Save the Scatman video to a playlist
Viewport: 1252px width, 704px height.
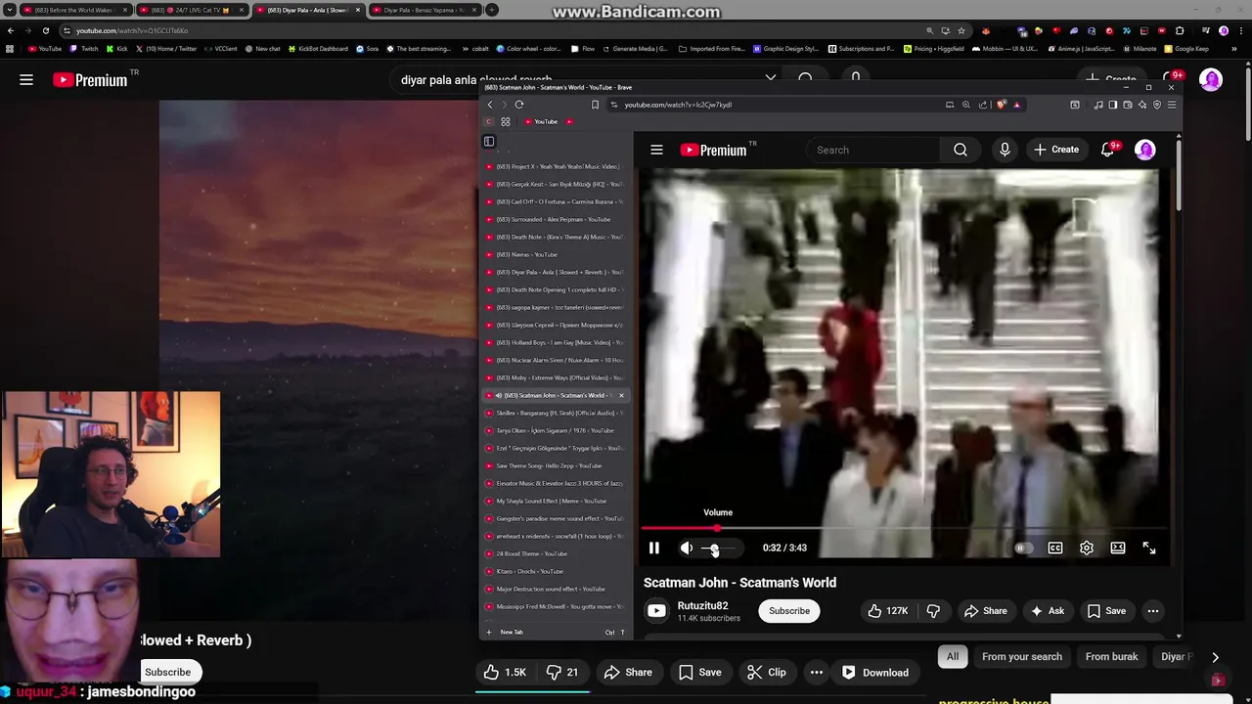(x=1106, y=611)
